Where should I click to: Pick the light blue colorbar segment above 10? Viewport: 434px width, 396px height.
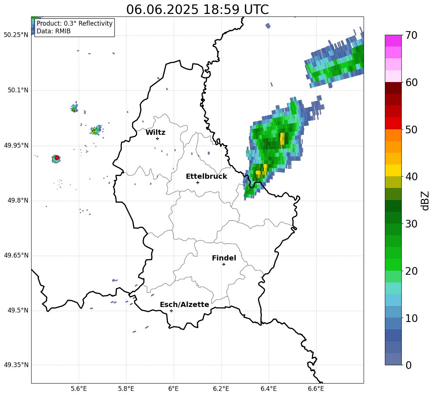(x=393, y=312)
